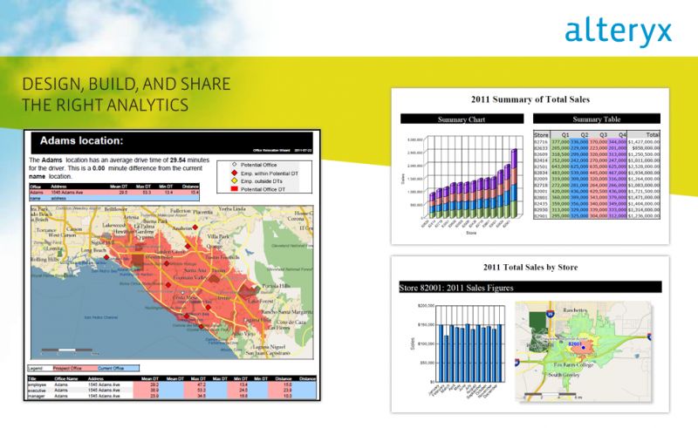698x428 pixels.
Task: Click the Laguna Niguel label on the map
Action: click(269, 347)
